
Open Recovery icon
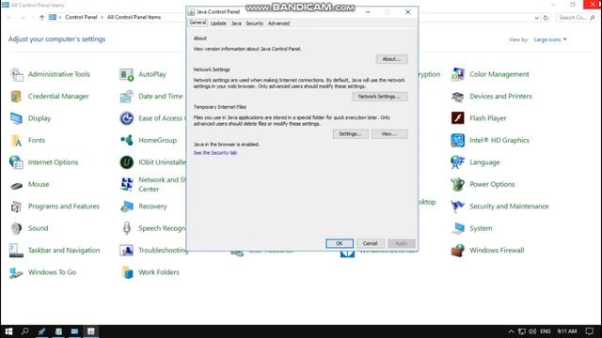(127, 207)
